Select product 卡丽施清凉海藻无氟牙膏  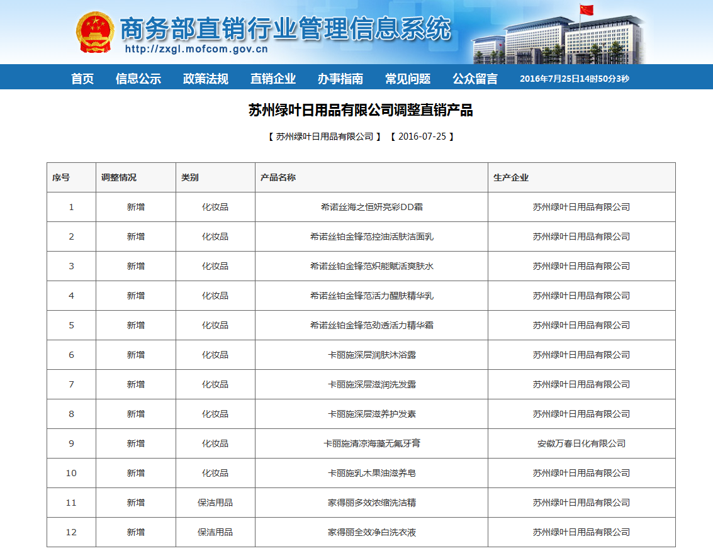(371, 443)
